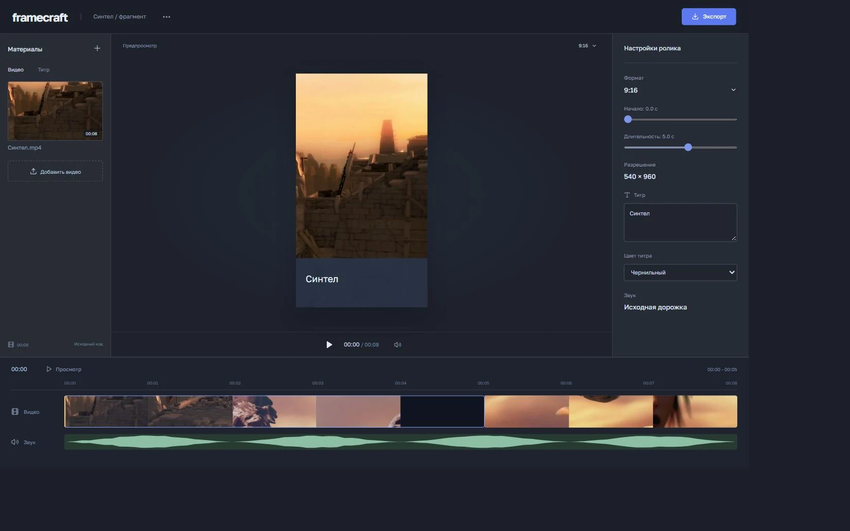Click the Начало slider handle
Viewport: 850px width, 531px height.
(x=628, y=119)
